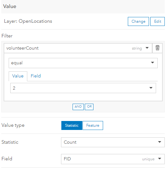This screenshot has height=169, width=167.
Task: Open the equal operator dropdown
Action: [x=83, y=63]
